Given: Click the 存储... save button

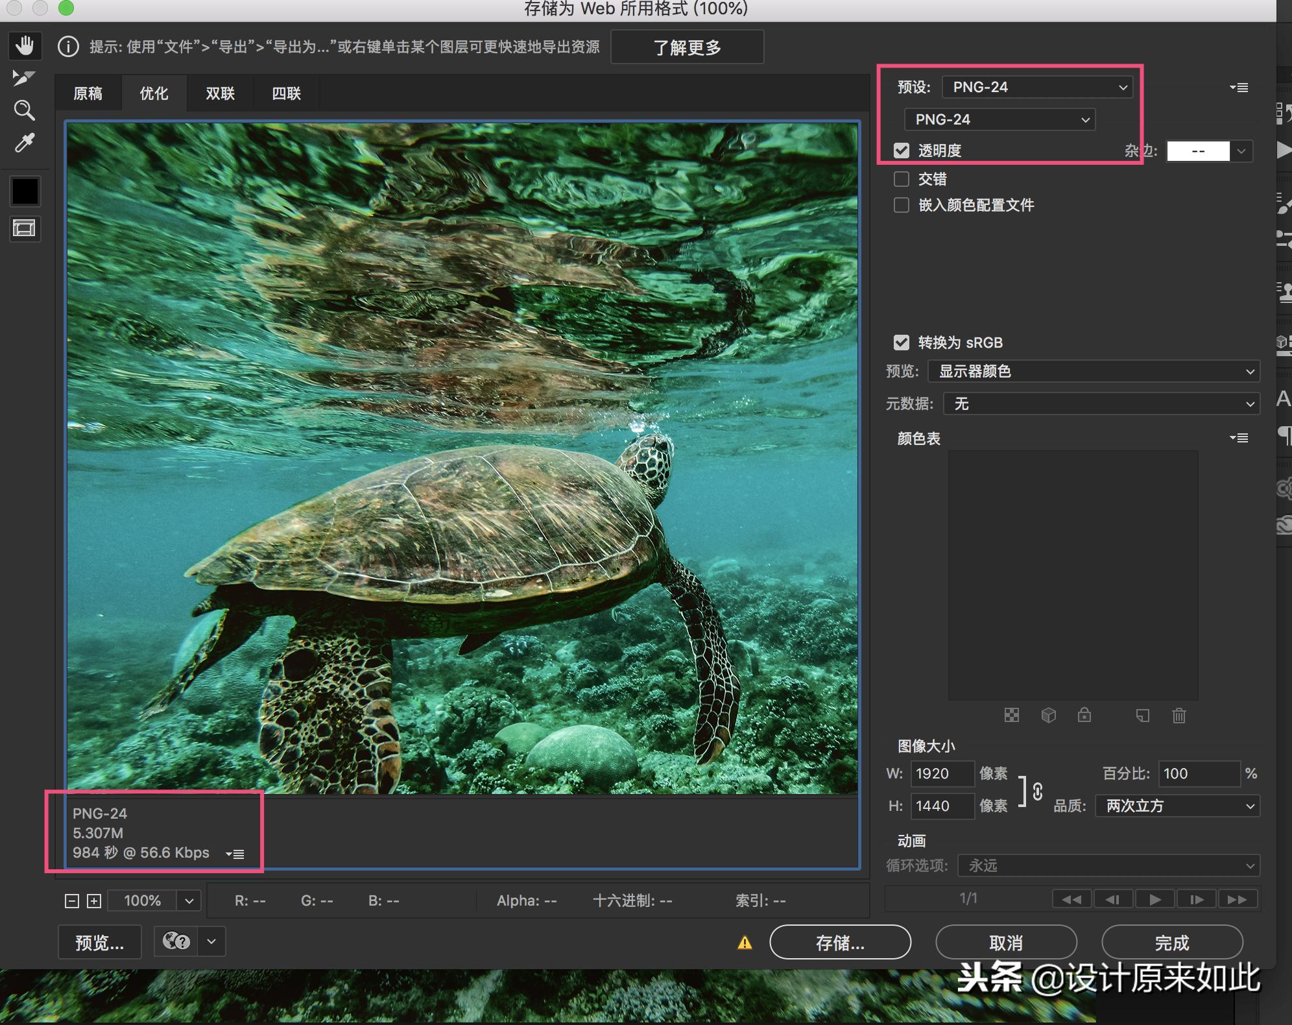Looking at the screenshot, I should [x=840, y=942].
